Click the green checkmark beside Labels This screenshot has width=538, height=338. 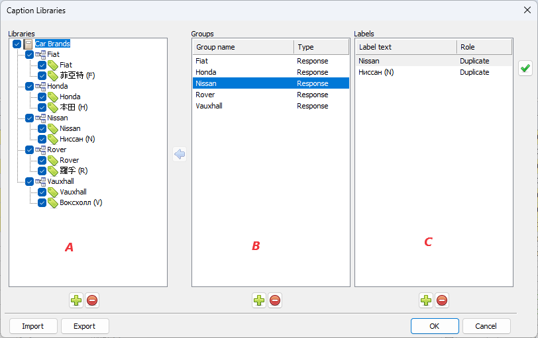[525, 69]
